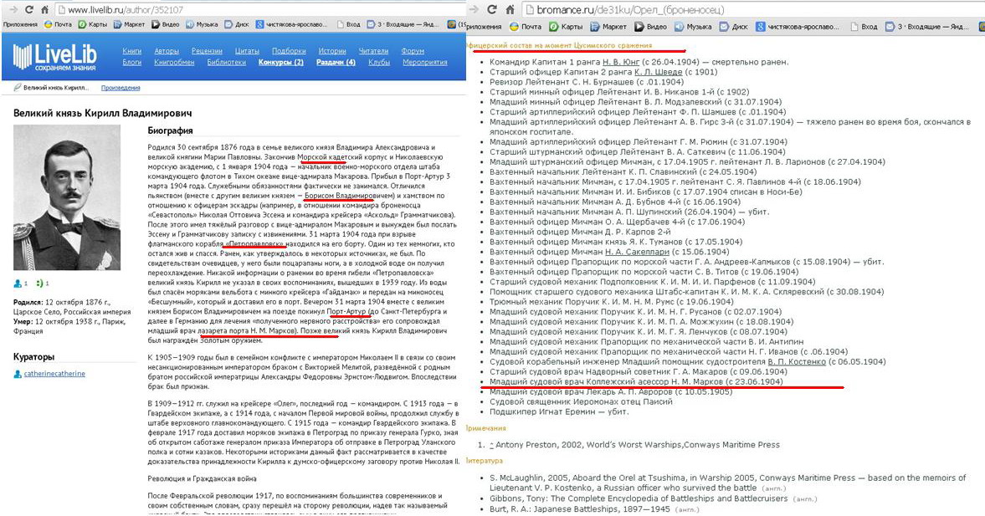
Task: Open the чистякова-ярославо bookmark in the bromance.ru browser
Action: pos(797,27)
